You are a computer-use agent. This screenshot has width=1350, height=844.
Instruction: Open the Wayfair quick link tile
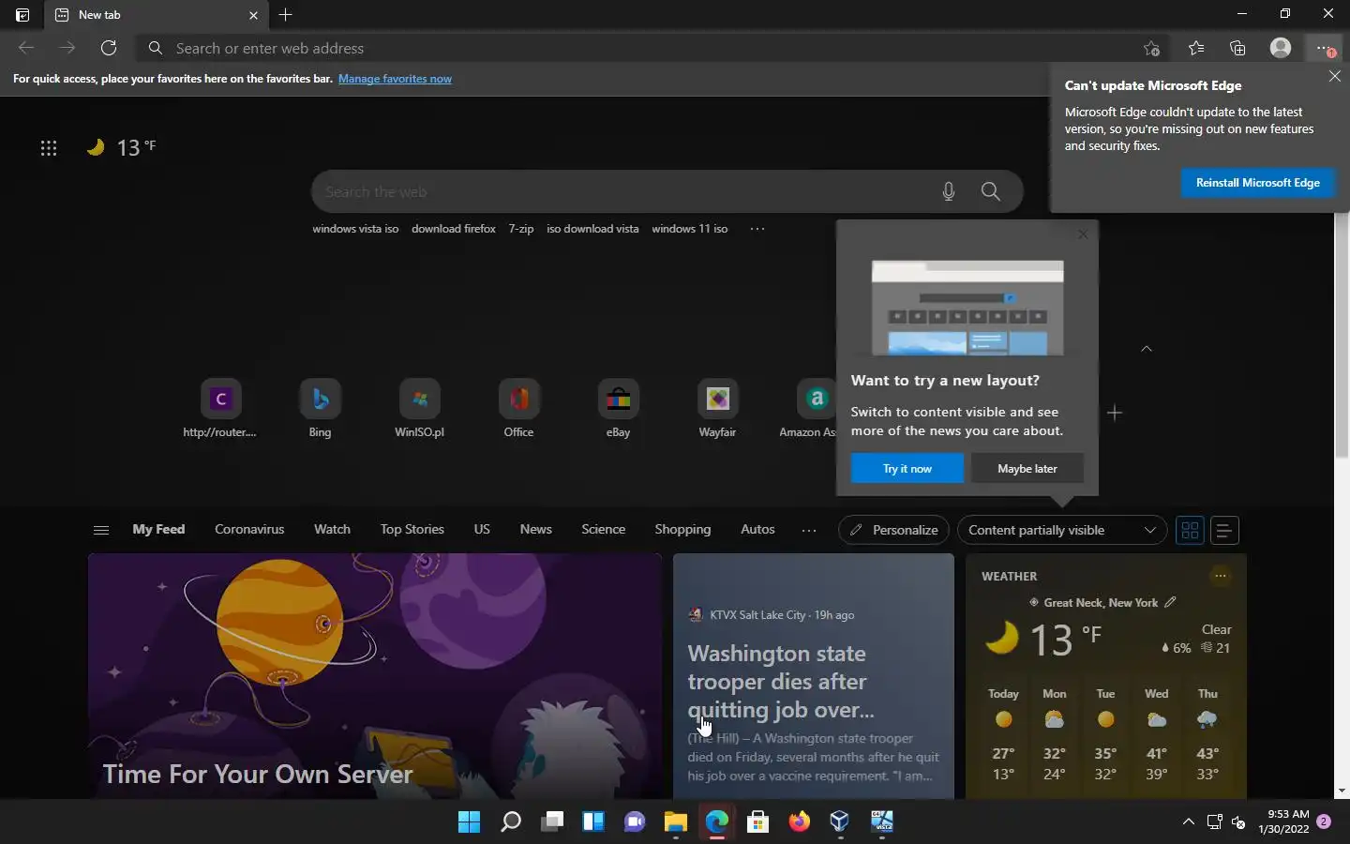click(x=717, y=409)
